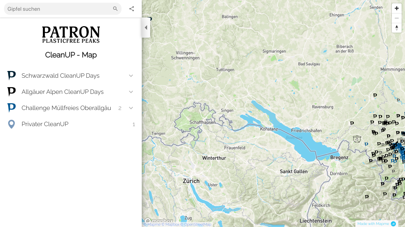Zoom out with the minus button

(x=397, y=18)
